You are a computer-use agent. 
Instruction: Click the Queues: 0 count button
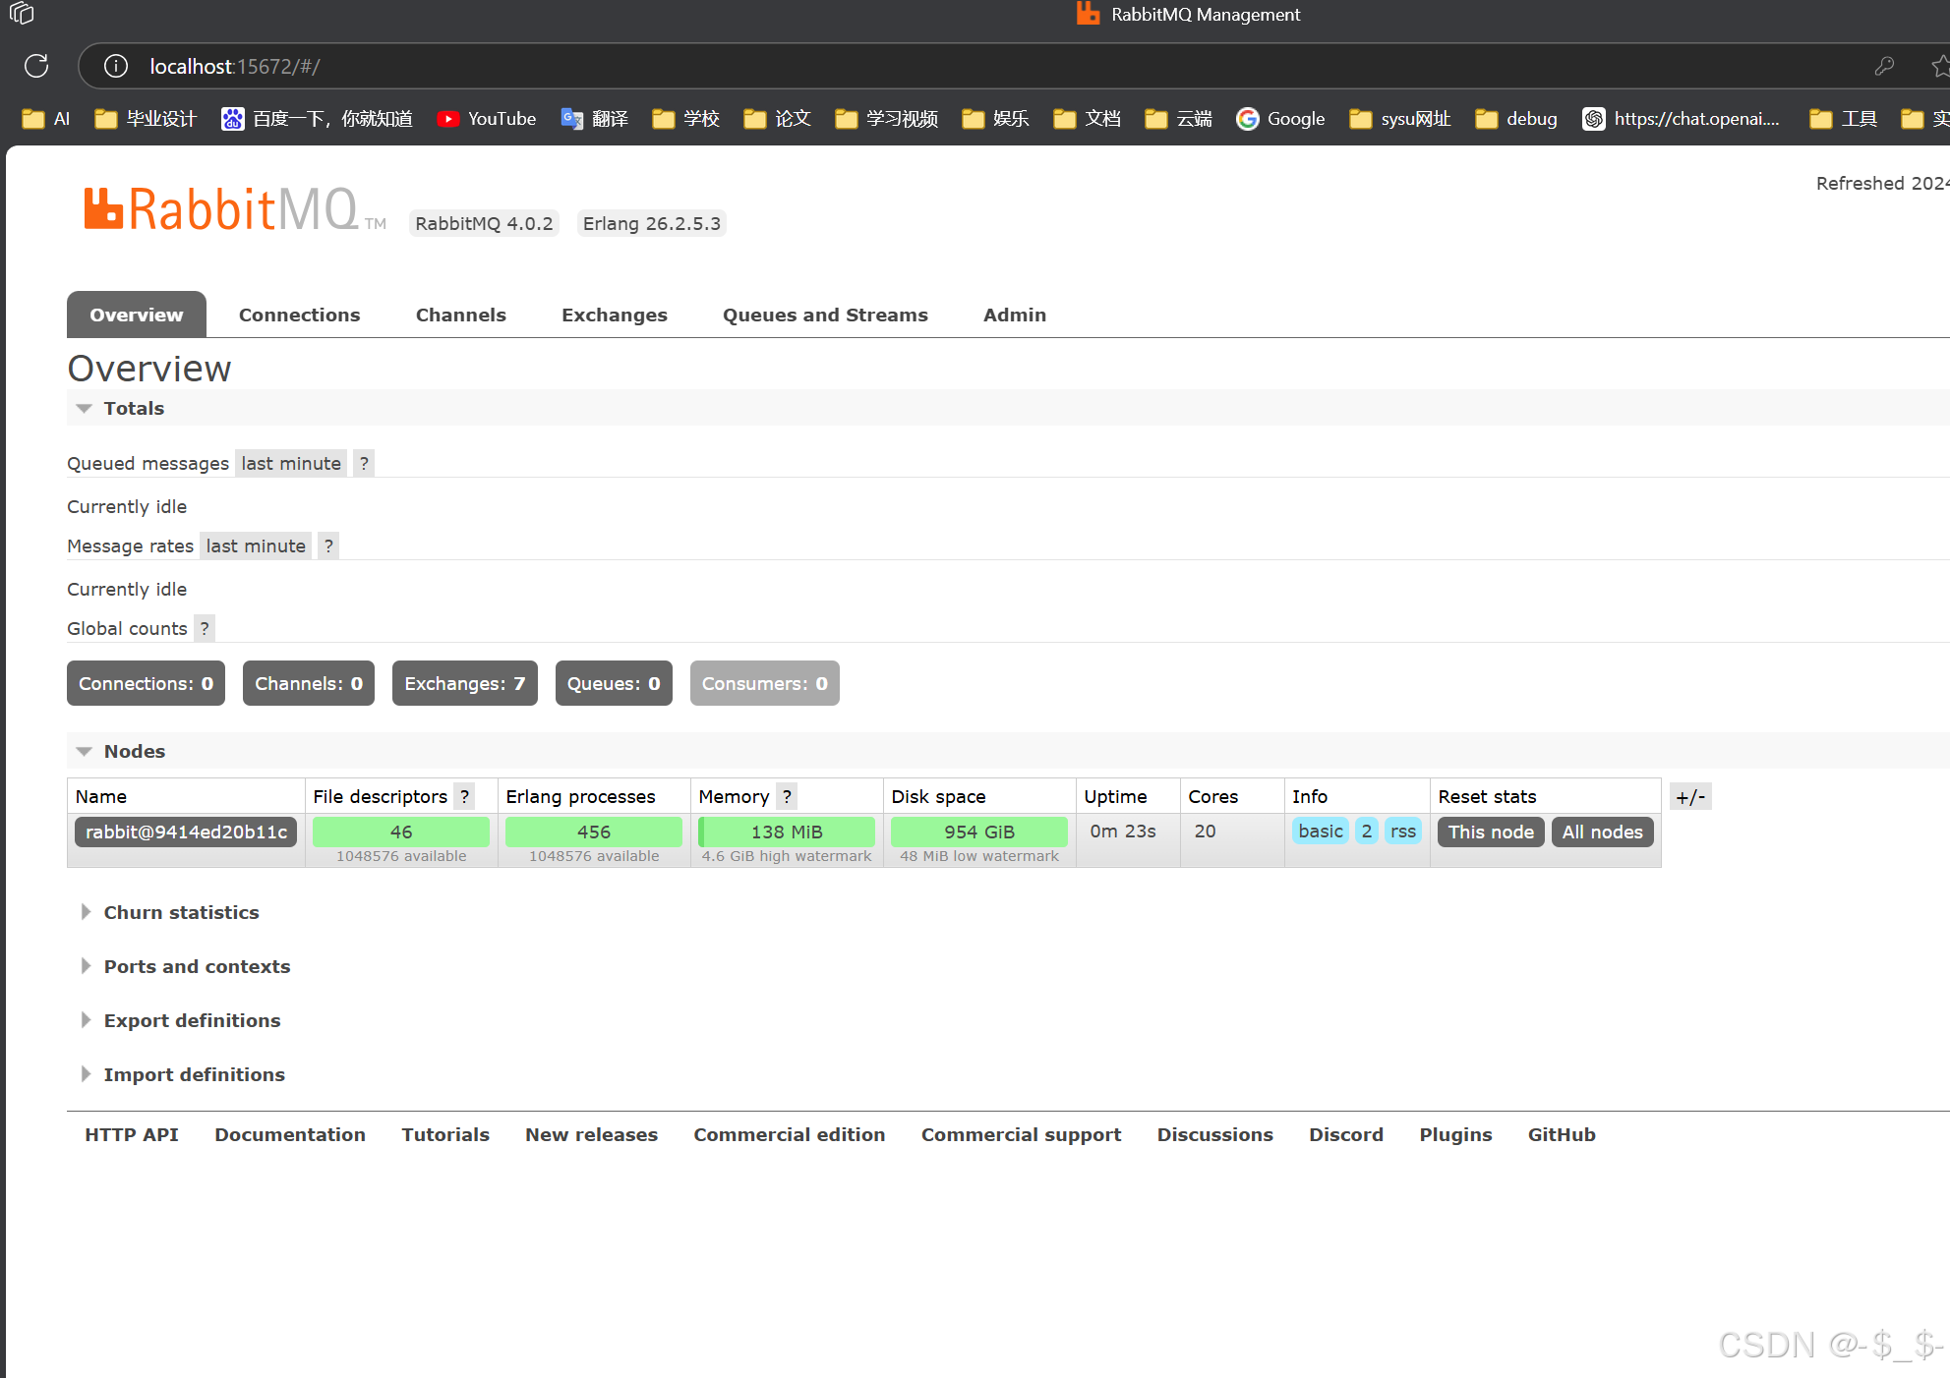click(x=614, y=683)
